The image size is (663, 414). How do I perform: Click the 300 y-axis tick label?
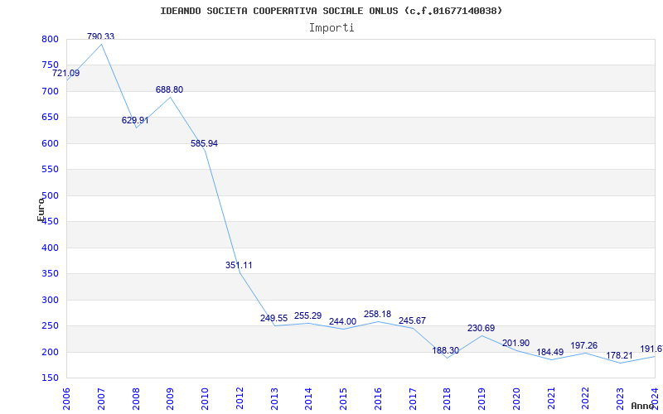pyautogui.click(x=50, y=300)
